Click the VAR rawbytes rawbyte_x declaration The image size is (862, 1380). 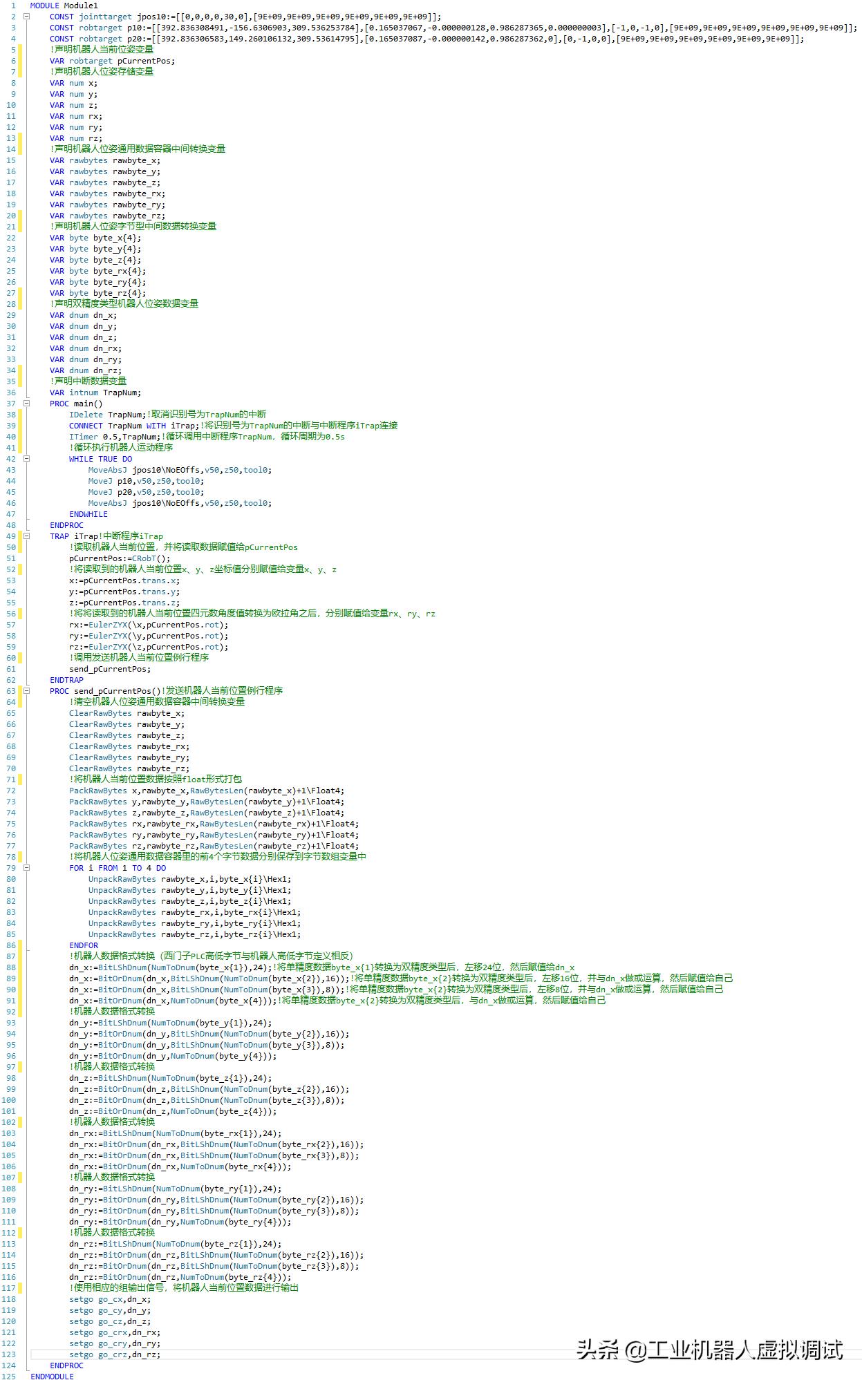click(x=105, y=160)
